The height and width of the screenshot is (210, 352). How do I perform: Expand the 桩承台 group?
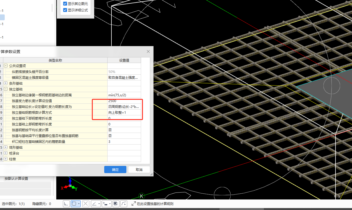click(x=6, y=153)
